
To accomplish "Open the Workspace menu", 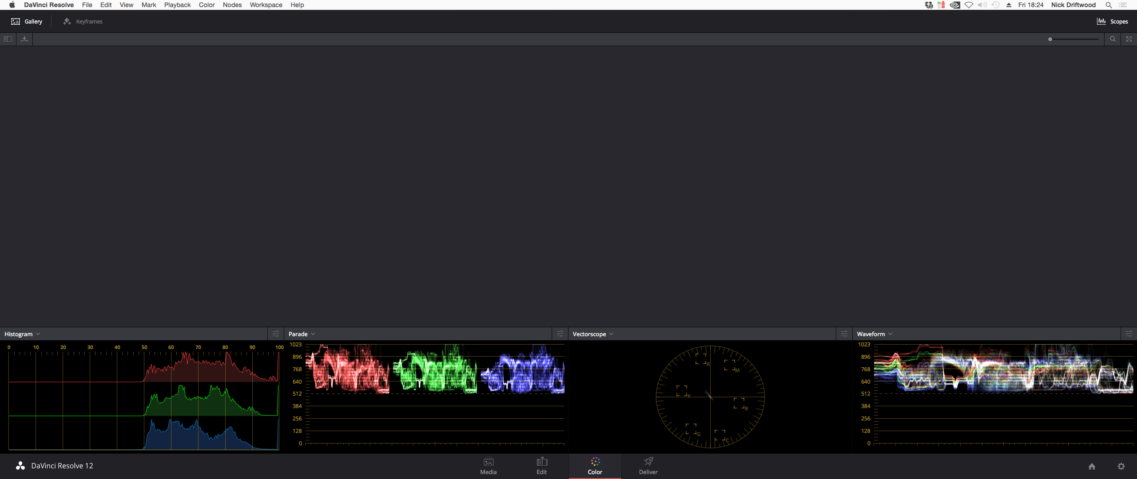I will pyautogui.click(x=266, y=5).
